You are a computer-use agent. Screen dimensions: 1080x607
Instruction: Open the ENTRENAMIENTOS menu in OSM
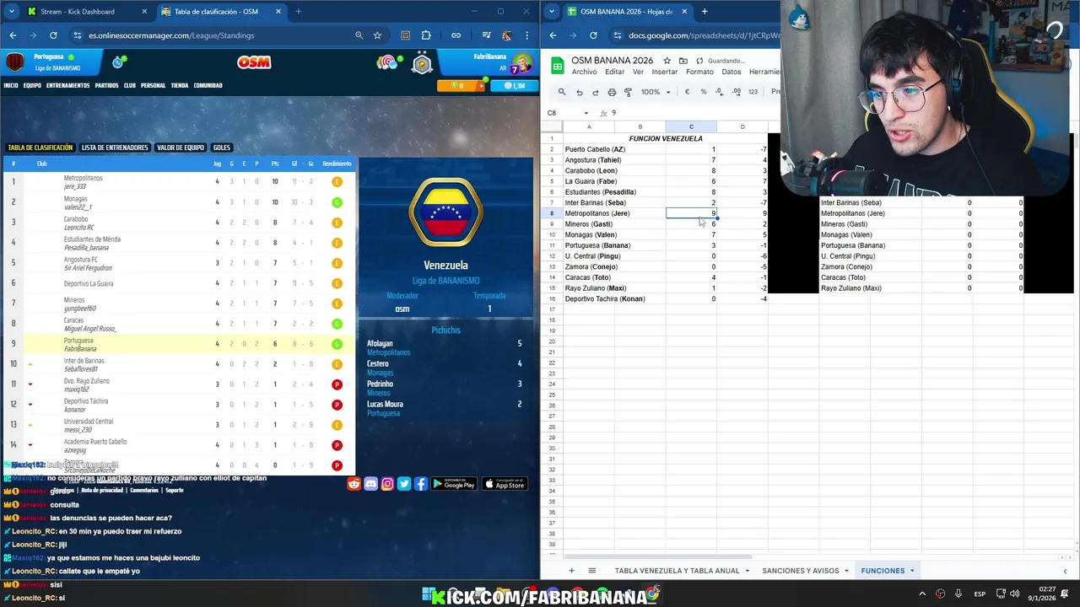click(x=68, y=85)
